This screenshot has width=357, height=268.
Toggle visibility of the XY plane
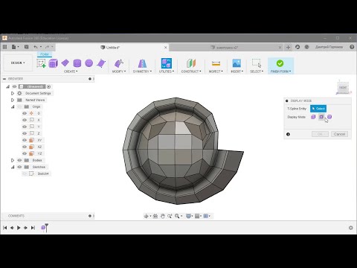pos(25,140)
